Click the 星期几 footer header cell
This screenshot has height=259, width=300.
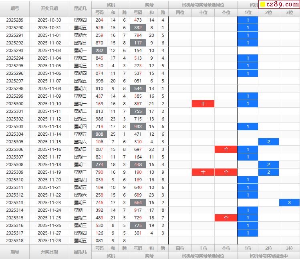(x=80, y=252)
